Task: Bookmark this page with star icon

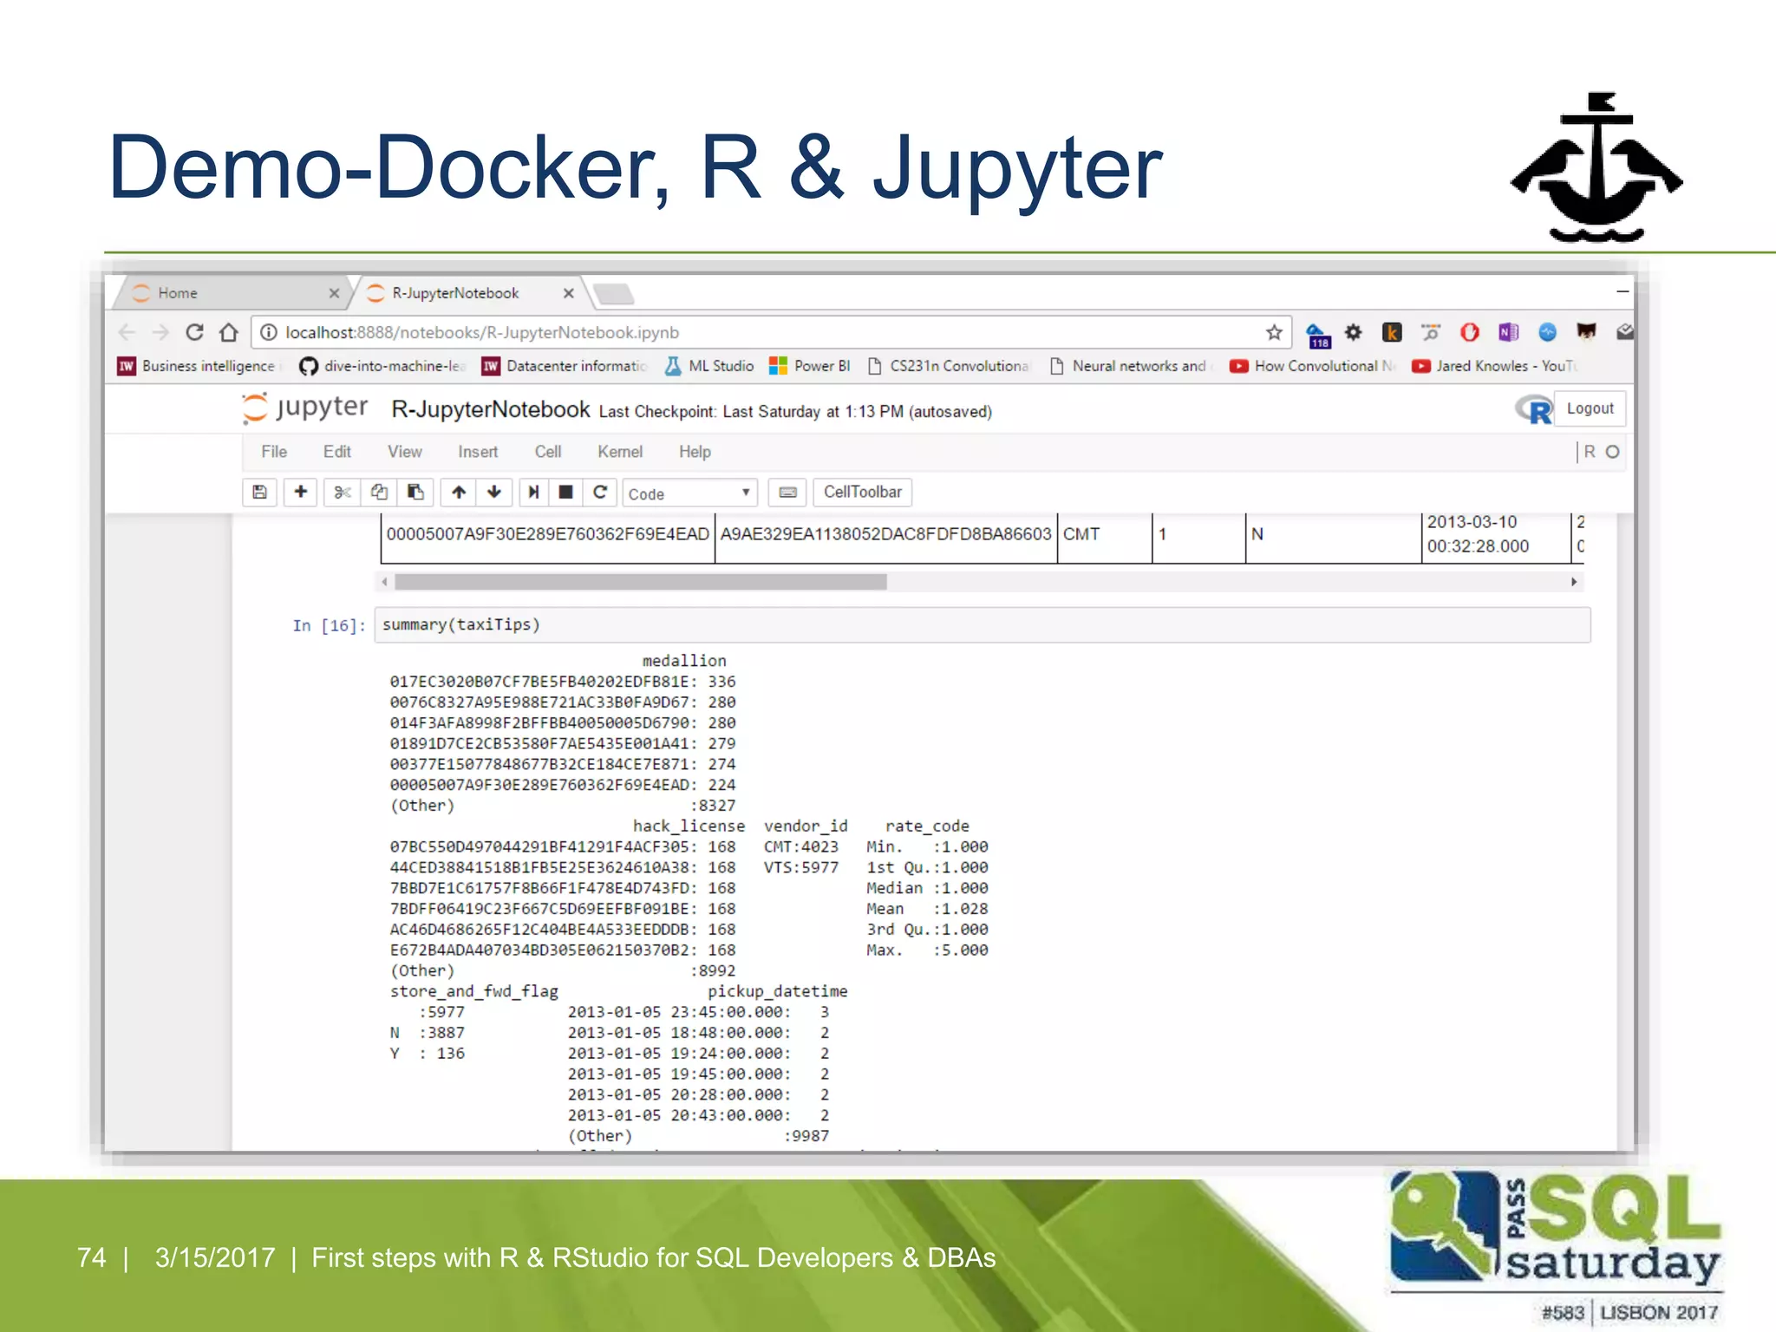Action: click(x=1274, y=332)
